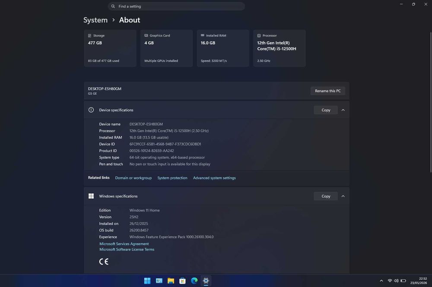This screenshot has height=287, width=432.
Task: Click the Wi-Fi tray icon
Action: 390,281
